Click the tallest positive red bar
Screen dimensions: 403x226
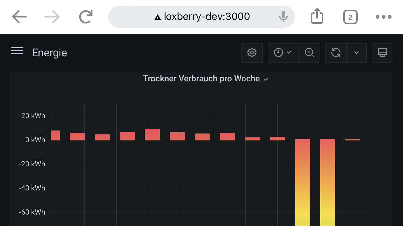pyautogui.click(x=152, y=134)
